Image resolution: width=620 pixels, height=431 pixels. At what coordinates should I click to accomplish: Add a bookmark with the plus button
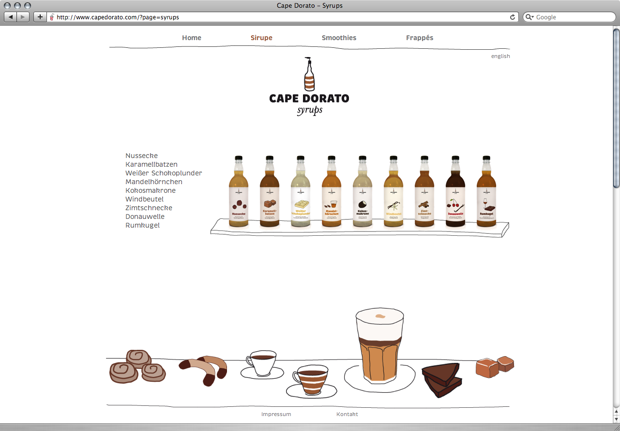tap(40, 17)
